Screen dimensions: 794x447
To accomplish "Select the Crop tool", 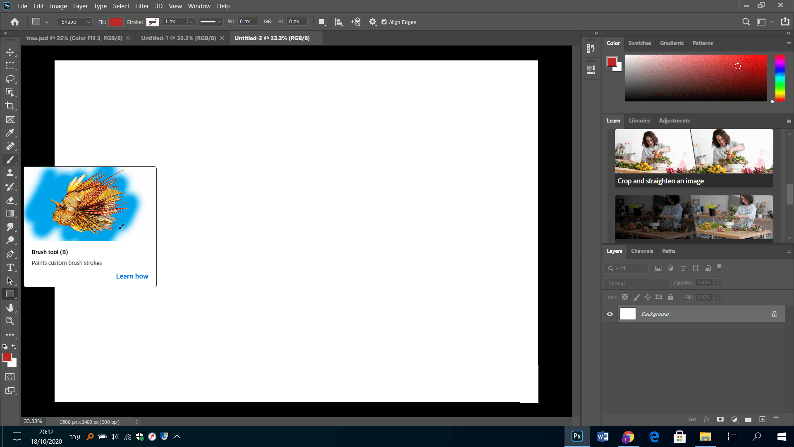I will tap(10, 106).
